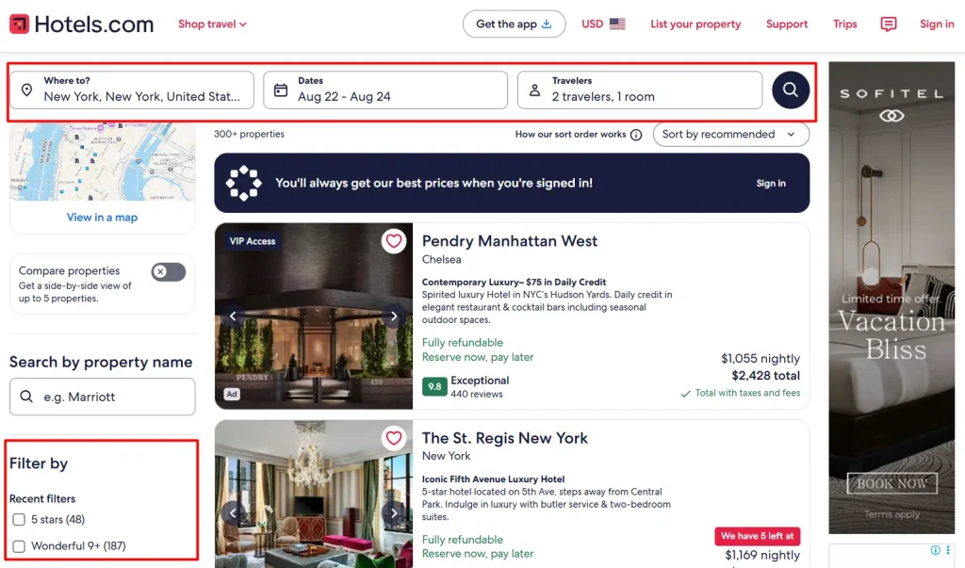Click View in a map link
This screenshot has width=965, height=568.
pyautogui.click(x=102, y=218)
